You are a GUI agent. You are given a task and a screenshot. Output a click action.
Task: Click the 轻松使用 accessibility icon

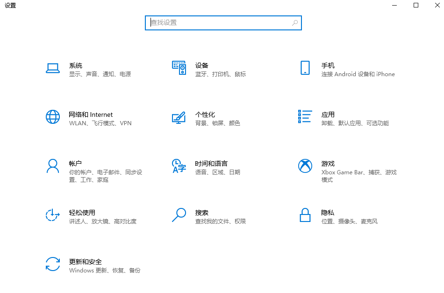coord(53,215)
